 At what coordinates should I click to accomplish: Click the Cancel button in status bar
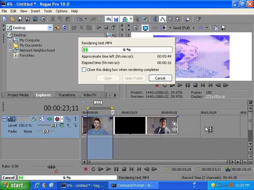coord(9,178)
